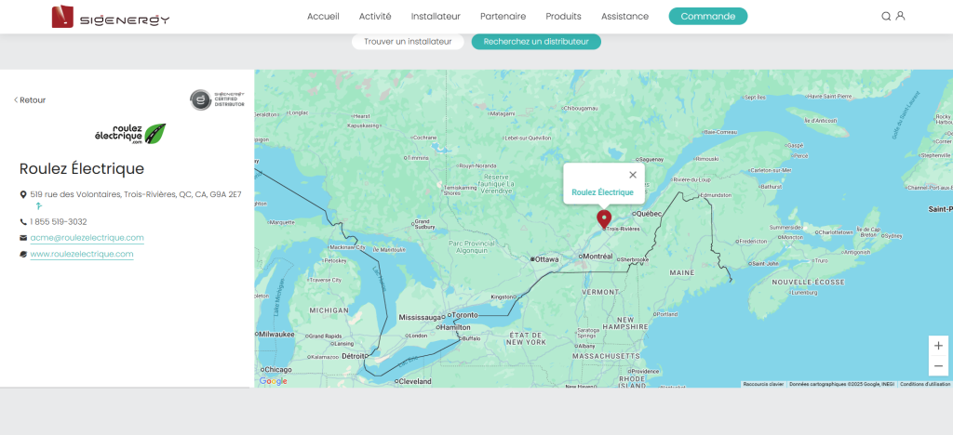Click the Google logo on the map

coord(273,381)
